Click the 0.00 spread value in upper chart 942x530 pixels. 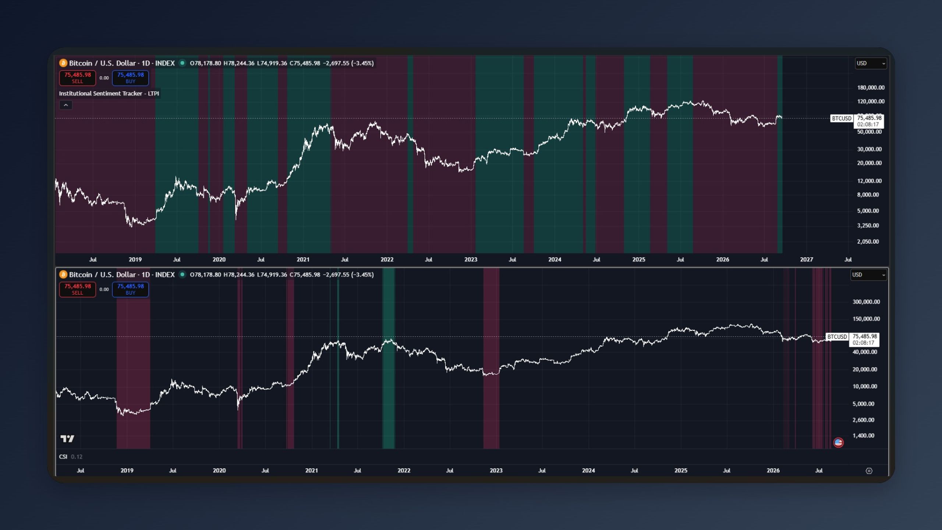pos(104,78)
